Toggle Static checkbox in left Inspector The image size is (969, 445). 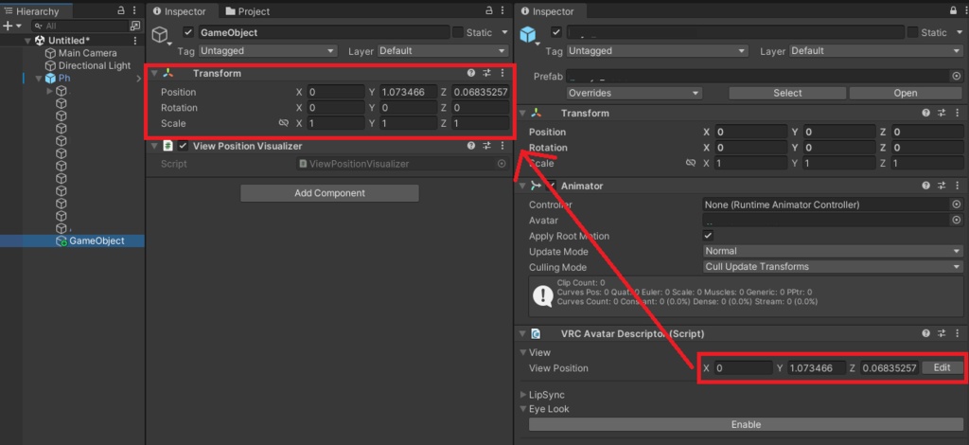pos(458,32)
